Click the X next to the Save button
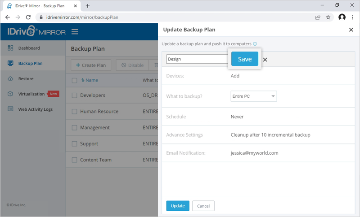Viewport: 360px width, 217px height. pos(265,60)
